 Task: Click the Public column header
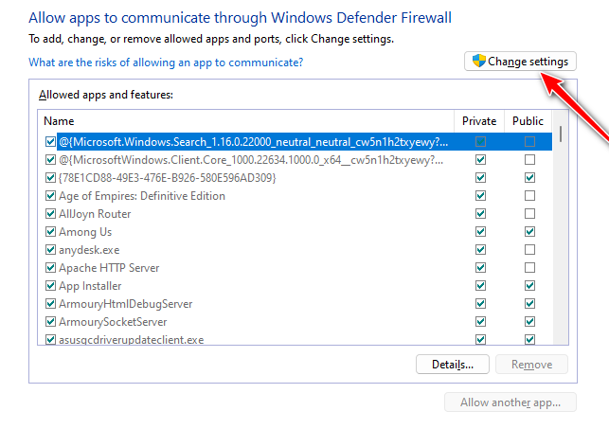[x=528, y=121]
